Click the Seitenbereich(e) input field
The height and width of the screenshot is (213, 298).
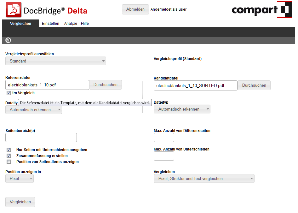41,137
